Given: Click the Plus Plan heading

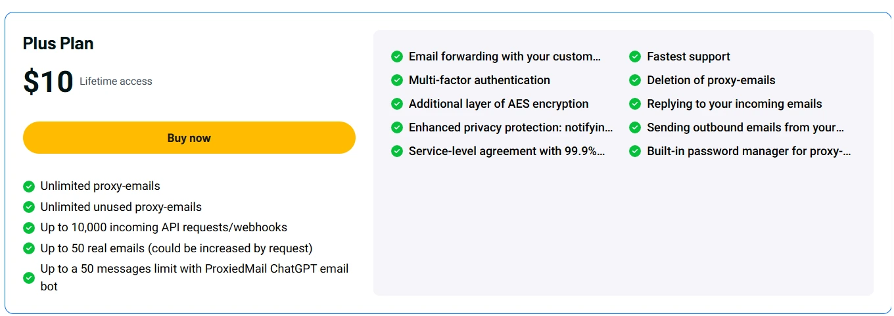Looking at the screenshot, I should click(59, 43).
